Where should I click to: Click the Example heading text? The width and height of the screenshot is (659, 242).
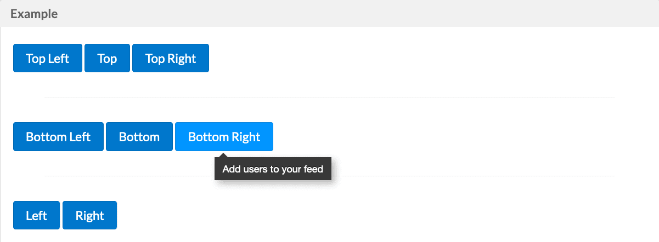click(x=34, y=14)
